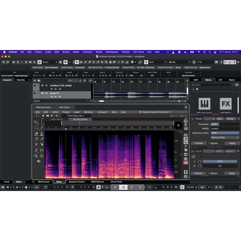Image resolution: width=241 pixels, height=241 pixels.
Task: Select SpectraLayers spray bottle tool
Action: 42,144
